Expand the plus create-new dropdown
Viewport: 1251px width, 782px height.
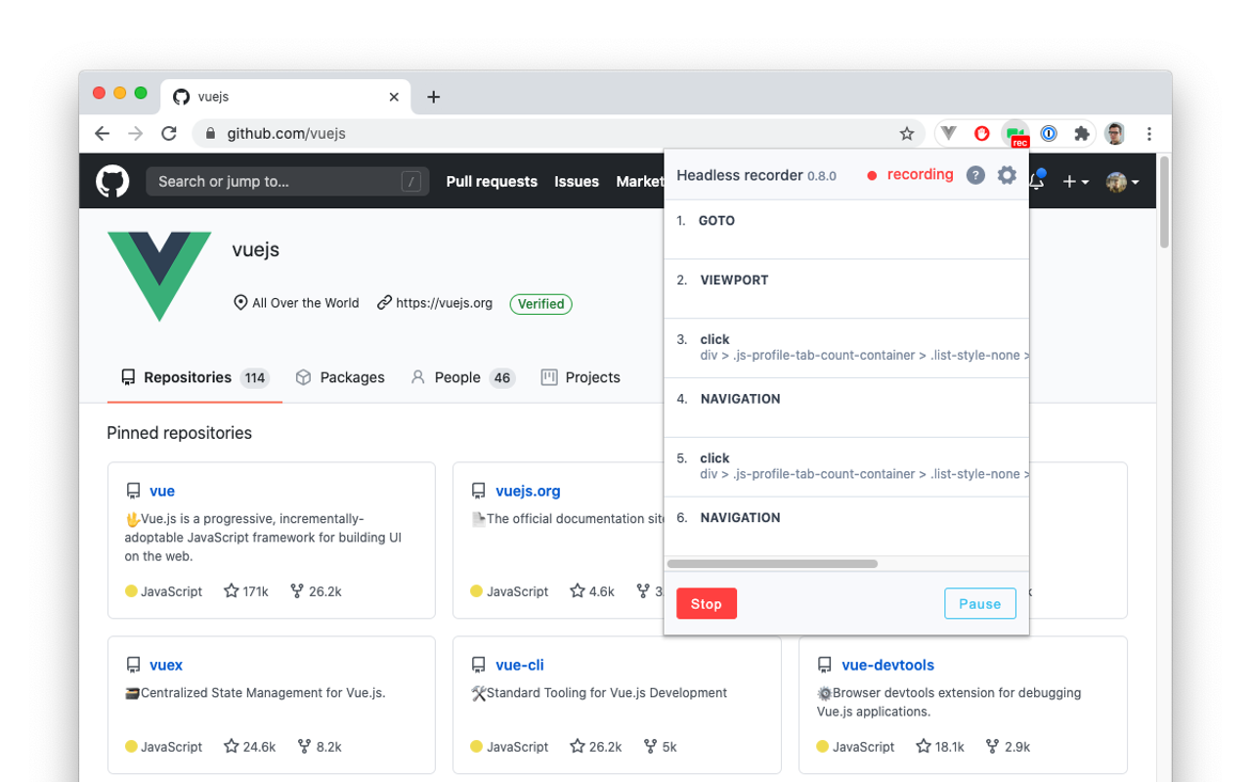[x=1075, y=182]
